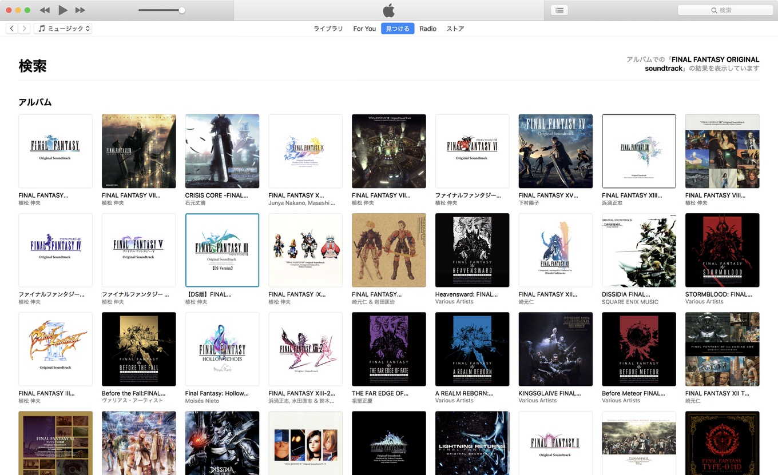Open the FINAL FANTASY XII album cover

555,250
